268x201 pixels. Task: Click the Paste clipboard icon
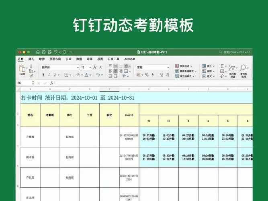pos(22,68)
